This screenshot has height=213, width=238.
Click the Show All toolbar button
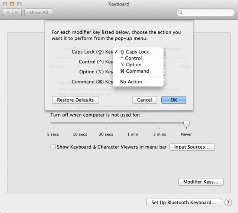pyautogui.click(x=39, y=12)
